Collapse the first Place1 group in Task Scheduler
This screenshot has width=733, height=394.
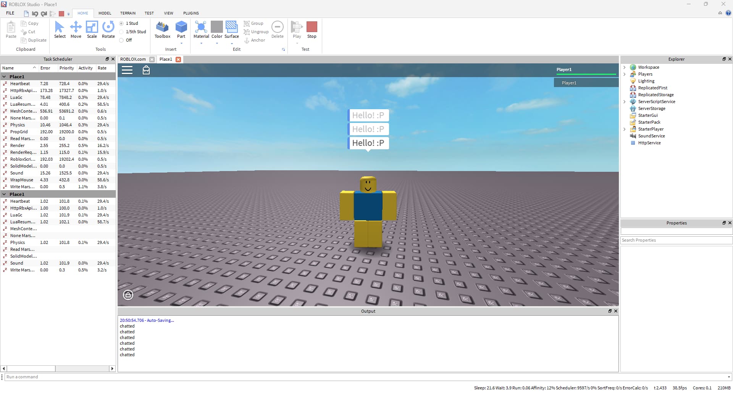tap(4, 77)
